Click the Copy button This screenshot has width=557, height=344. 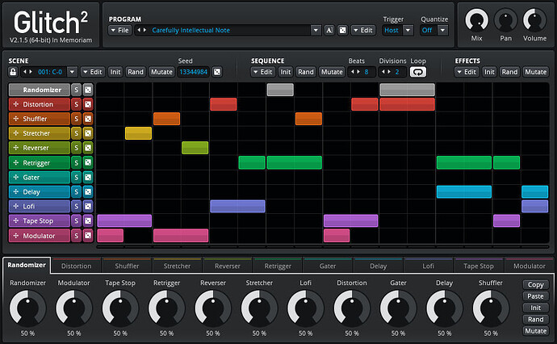click(536, 285)
